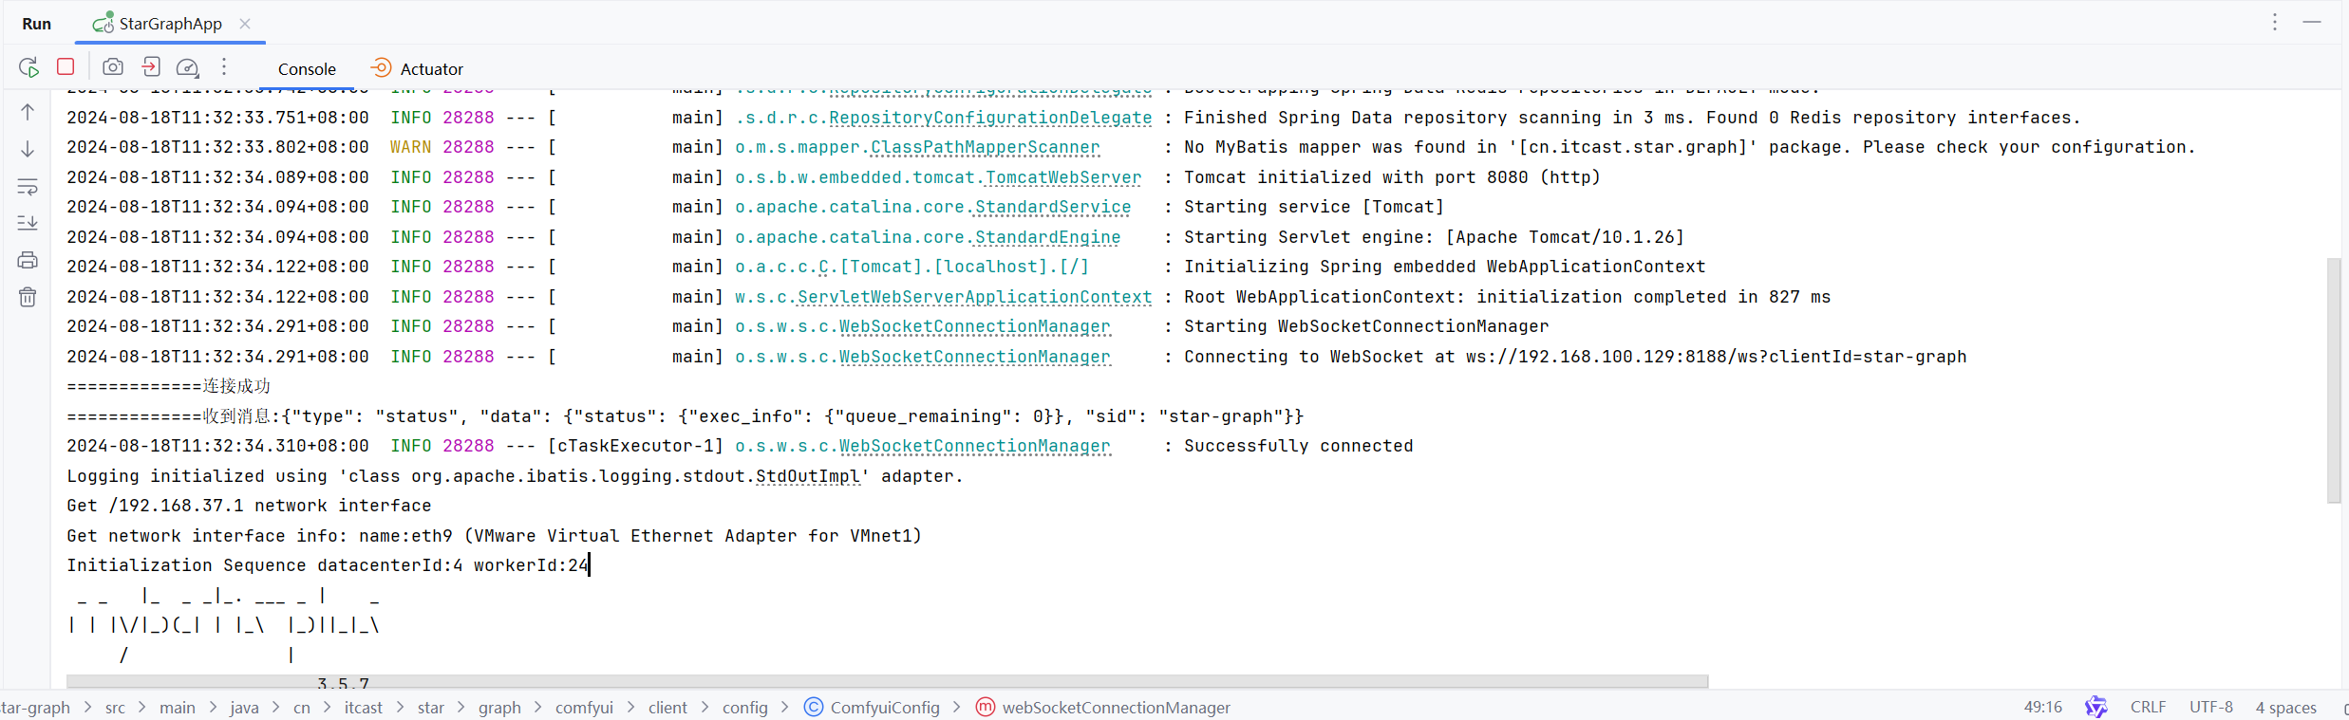Click the Rerun StarGraphApp icon
The width and height of the screenshot is (2349, 720).
28,67
